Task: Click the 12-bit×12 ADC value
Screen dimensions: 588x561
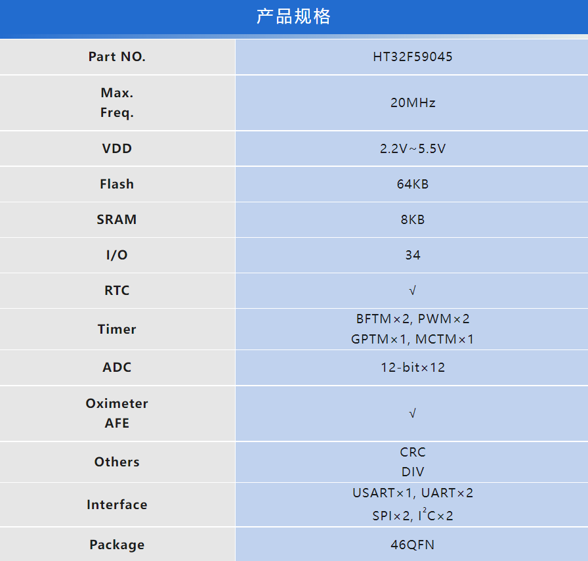Action: (x=412, y=367)
